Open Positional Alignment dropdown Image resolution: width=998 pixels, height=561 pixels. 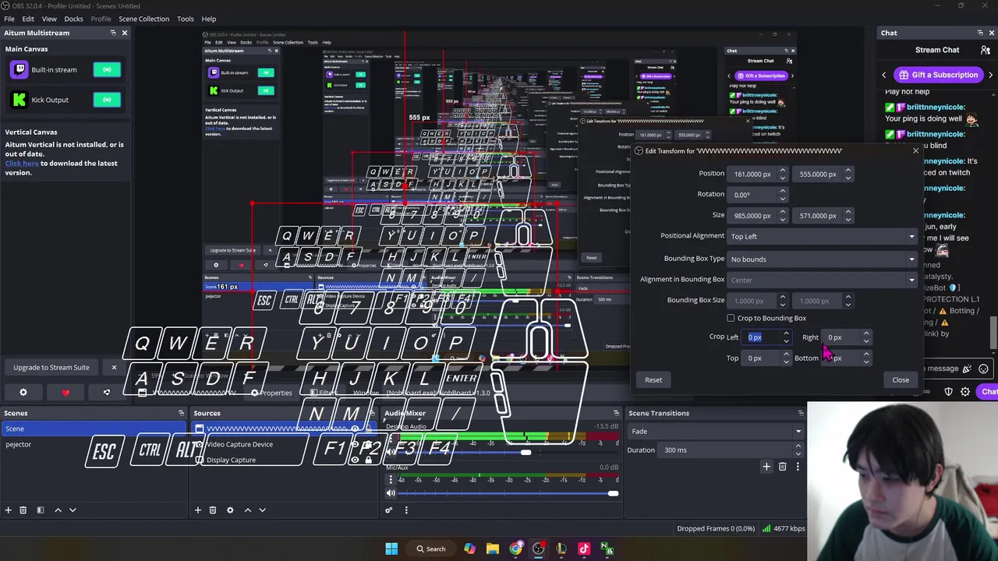822,236
